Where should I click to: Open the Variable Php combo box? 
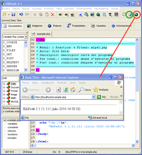26,37
